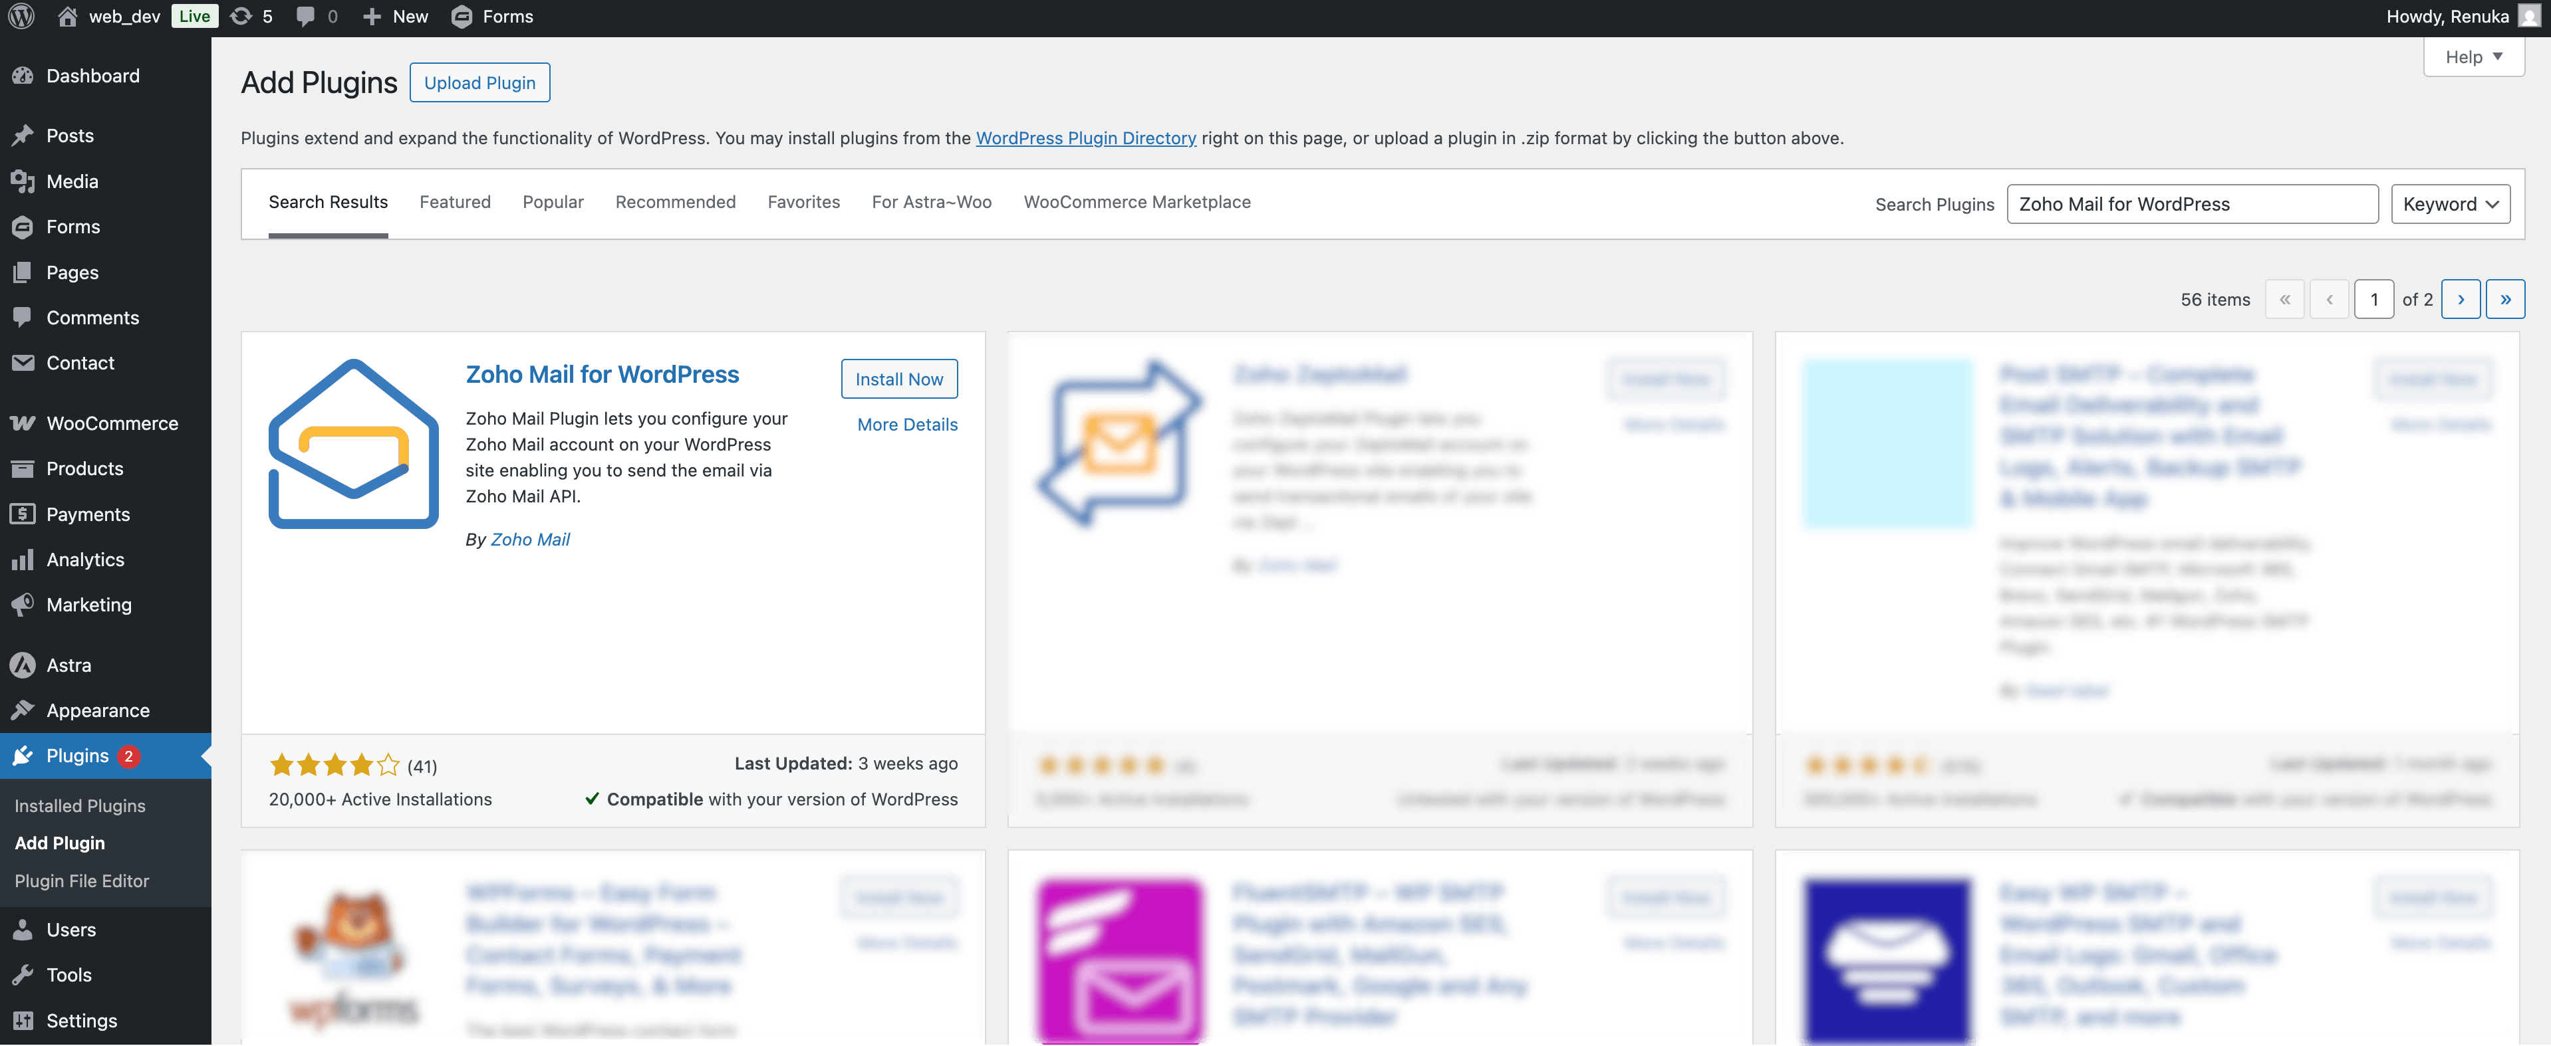Install Now the Zoho Mail plugin
This screenshot has height=1046, width=2551.
click(x=898, y=378)
